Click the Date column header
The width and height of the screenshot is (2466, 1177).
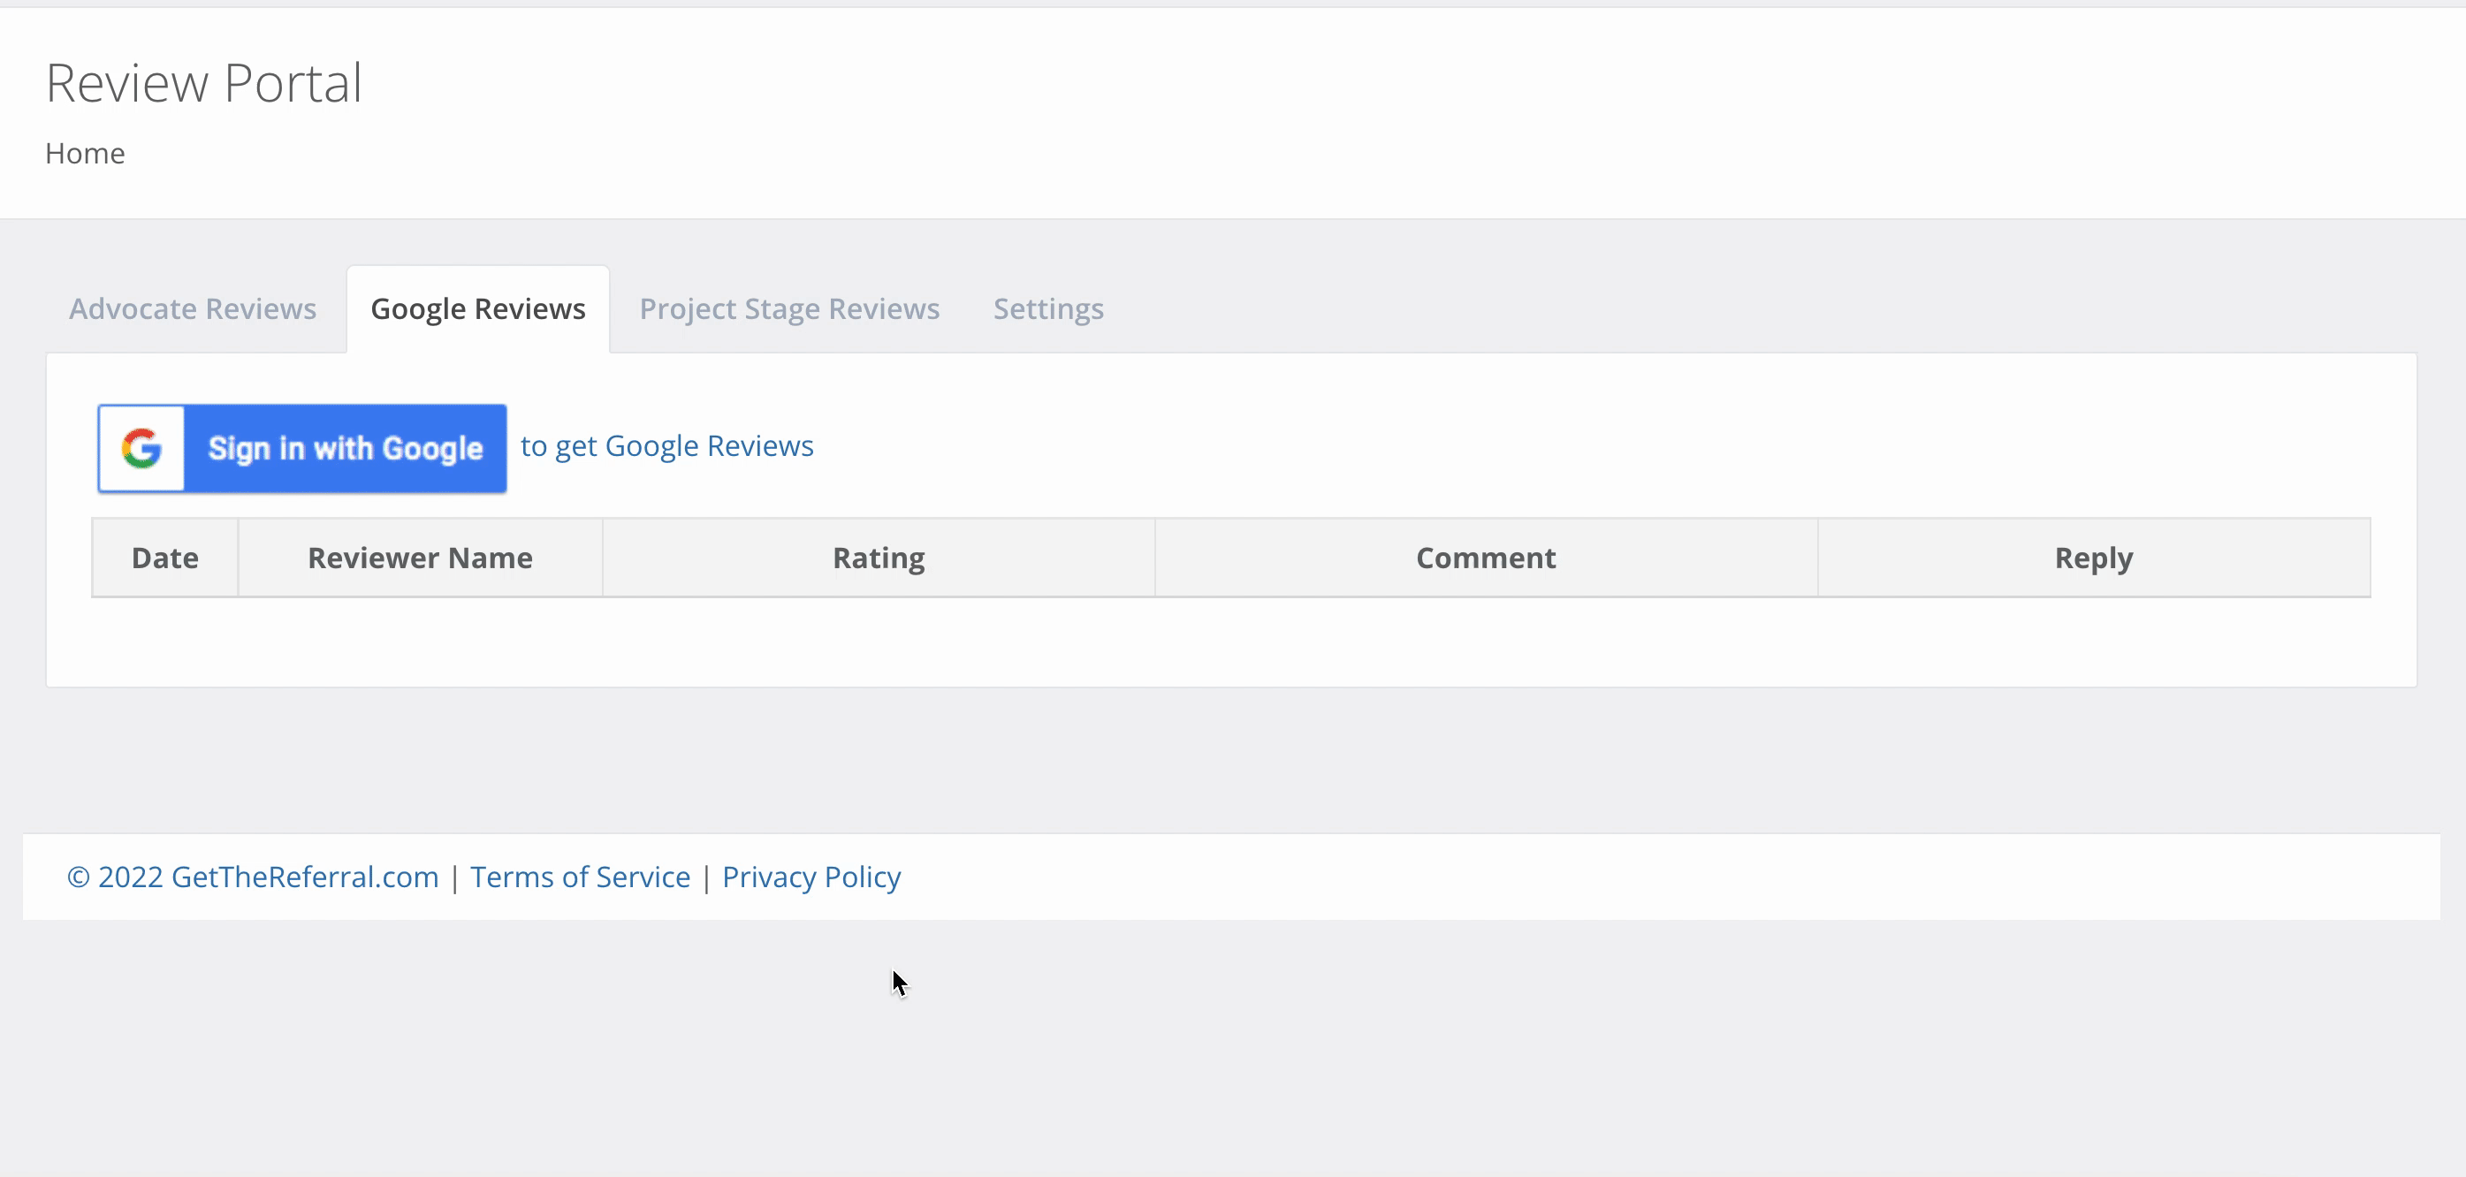click(x=165, y=558)
